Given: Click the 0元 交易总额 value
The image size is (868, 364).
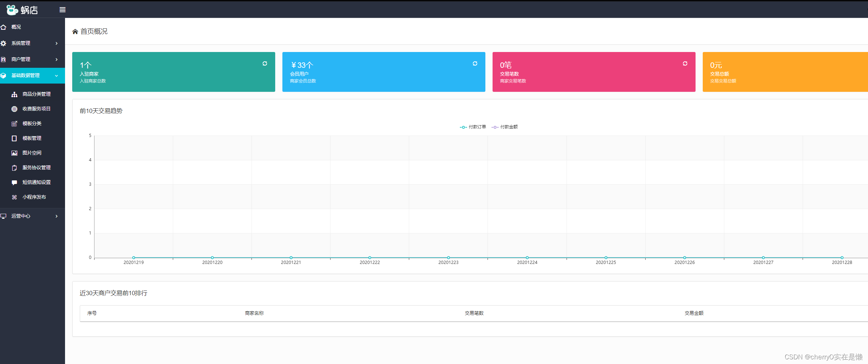Looking at the screenshot, I should 716,65.
